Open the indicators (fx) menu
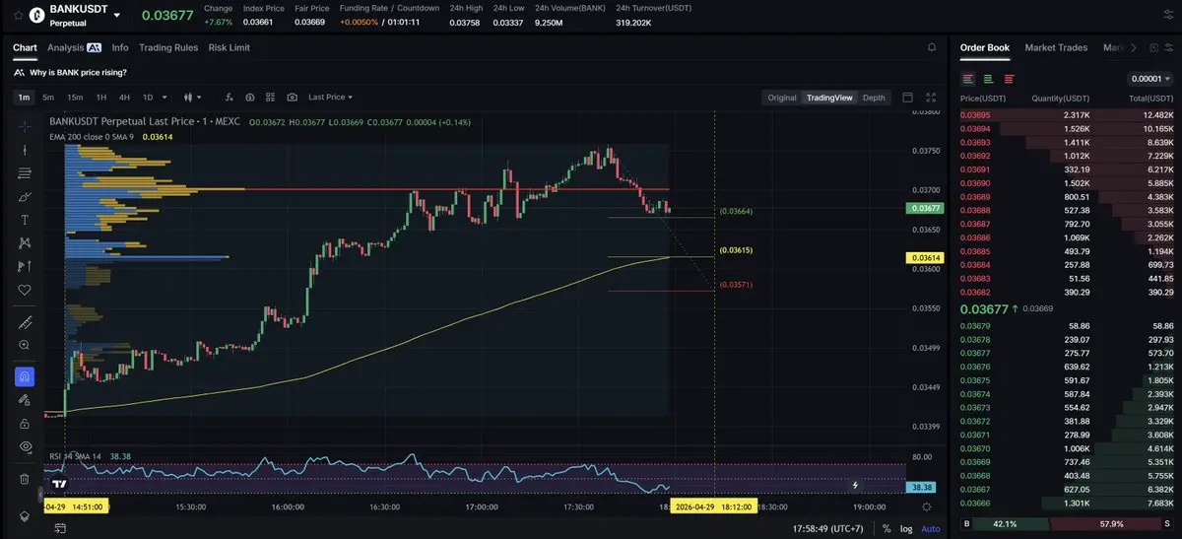The height and width of the screenshot is (539, 1182). 230,98
